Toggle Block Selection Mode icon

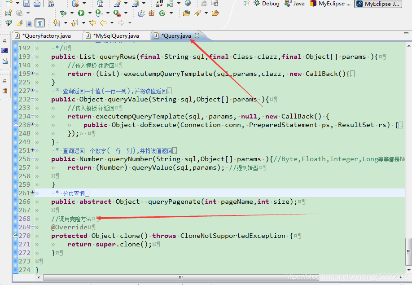click(30, 23)
